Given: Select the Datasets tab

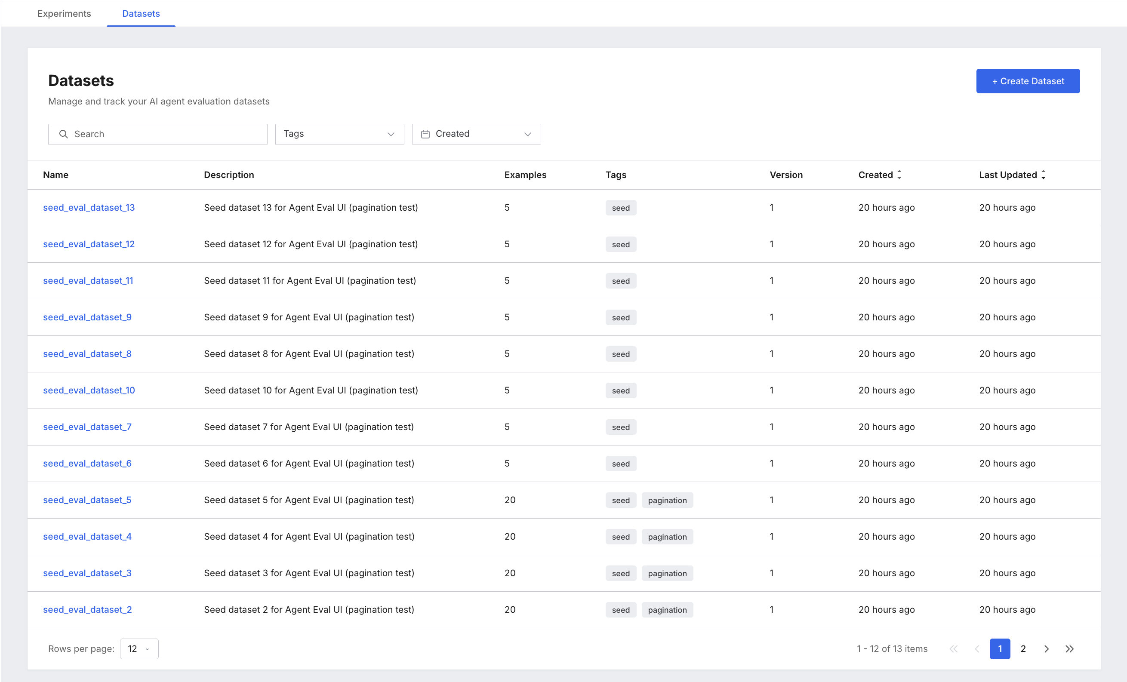Looking at the screenshot, I should coord(141,14).
